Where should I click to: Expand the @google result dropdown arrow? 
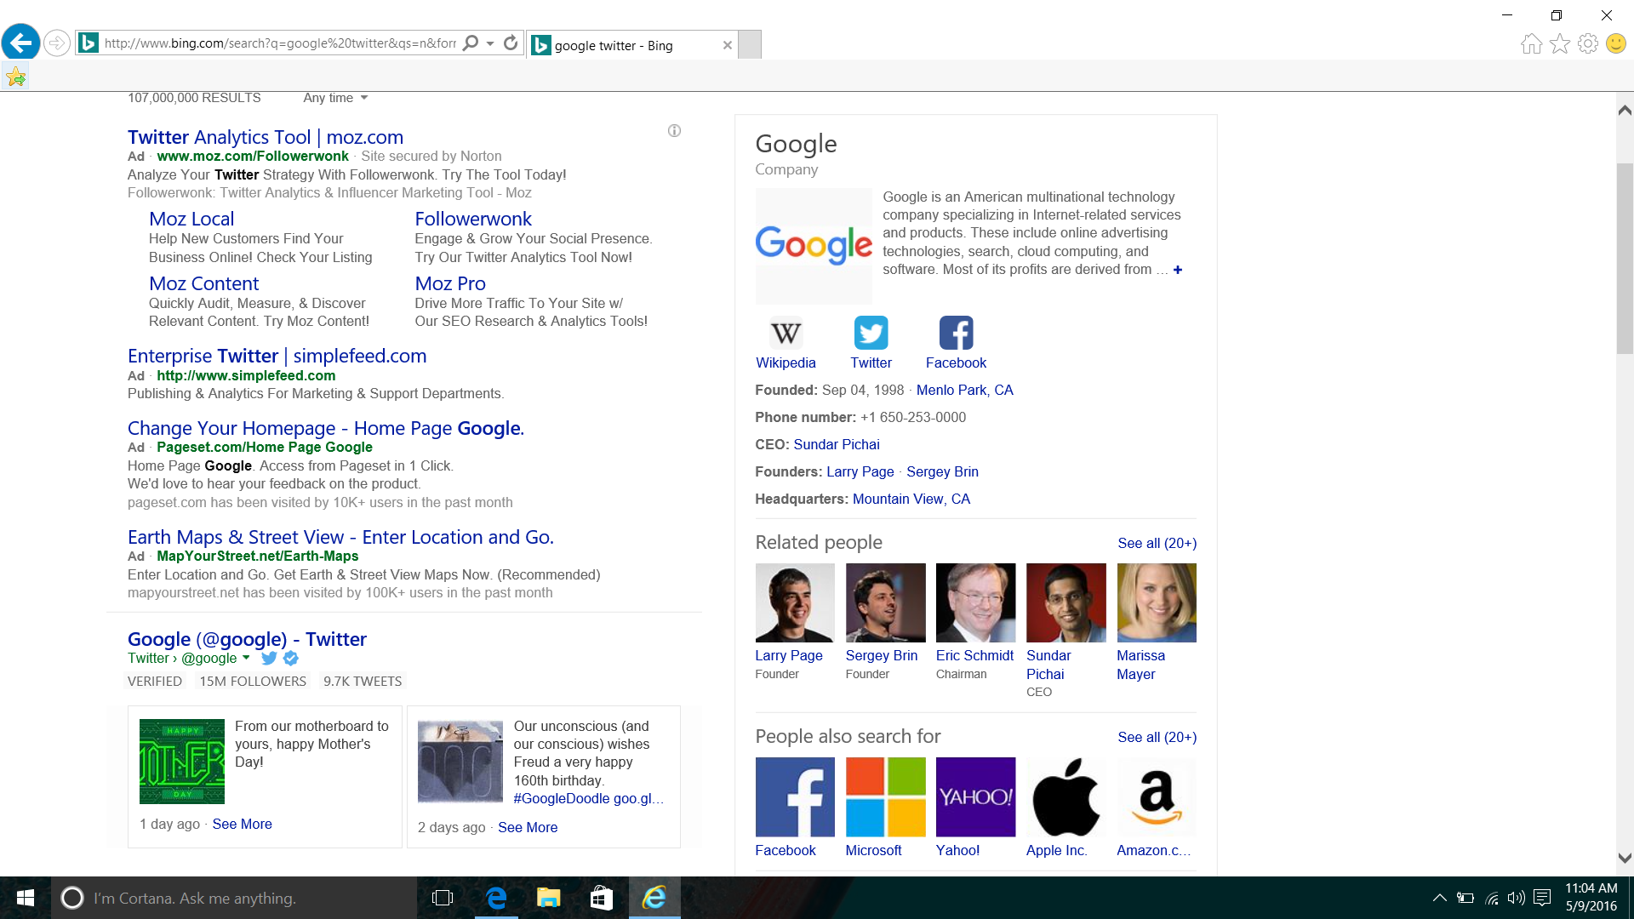point(246,658)
